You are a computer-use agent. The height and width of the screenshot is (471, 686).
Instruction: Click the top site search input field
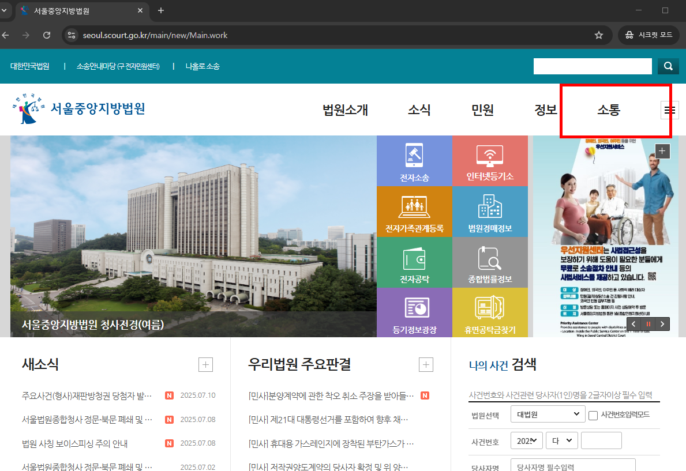593,66
